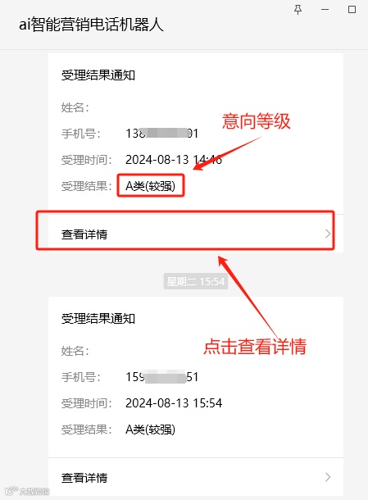Click the 2024-08-13 15:54 受理时间 value

174,403
